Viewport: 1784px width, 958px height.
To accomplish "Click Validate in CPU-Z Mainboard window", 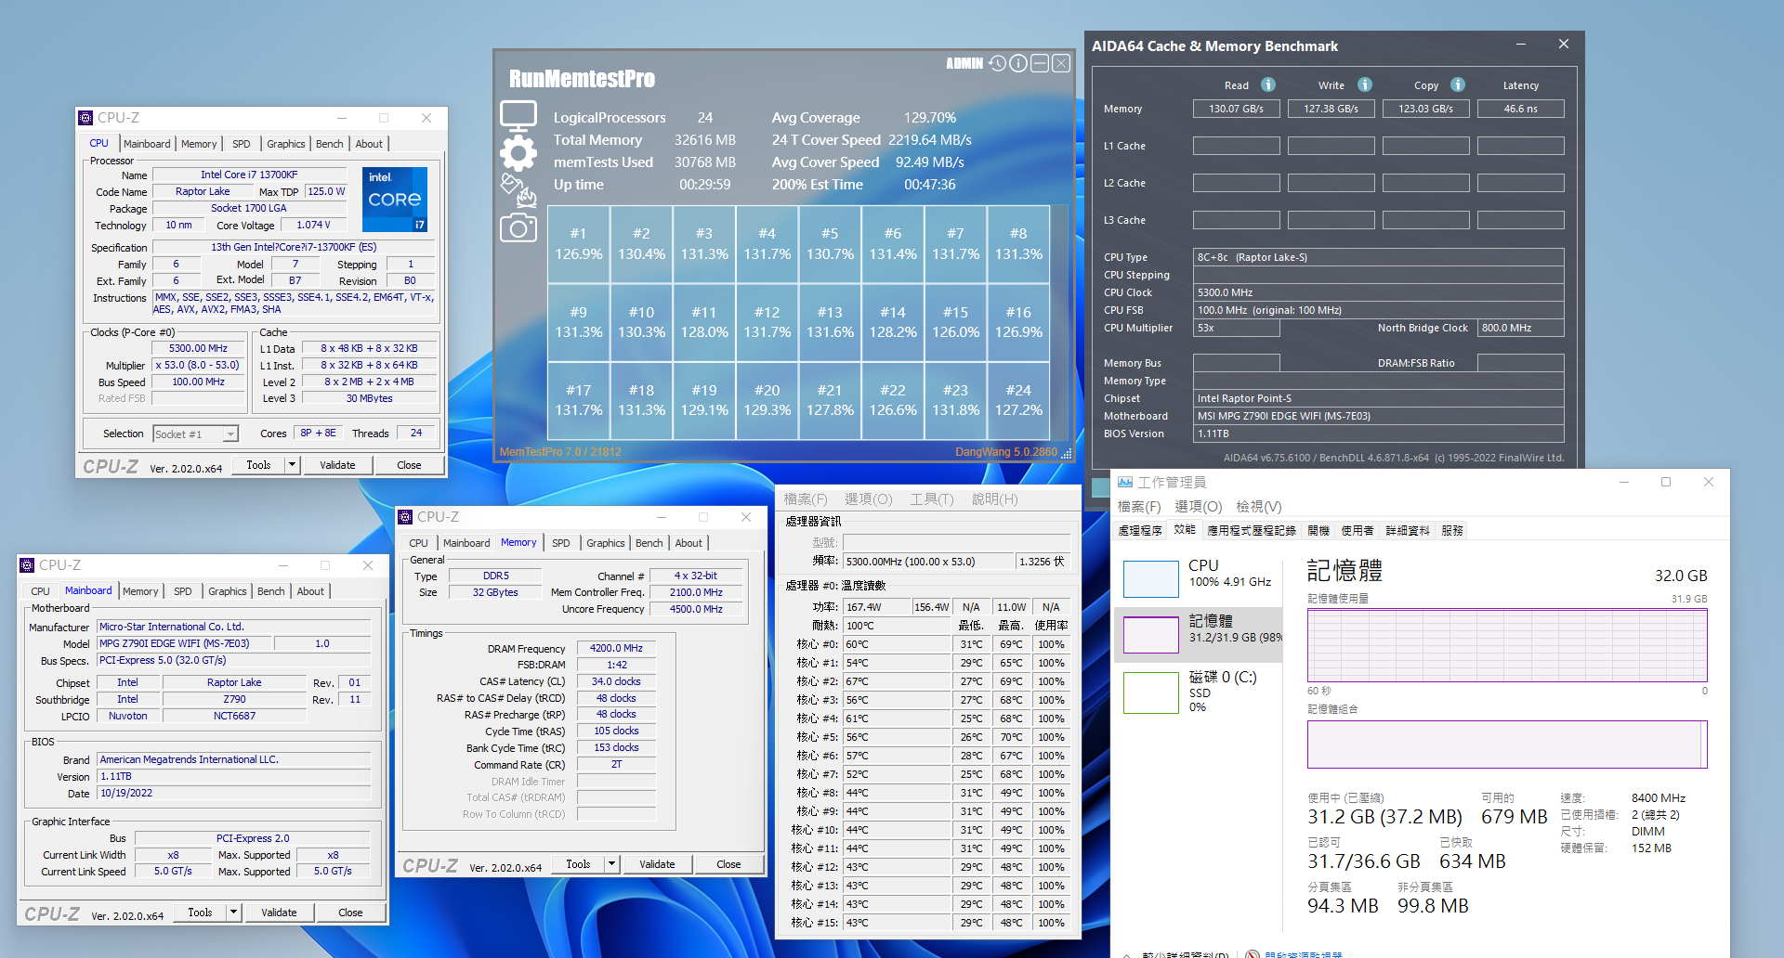I will coord(279,913).
